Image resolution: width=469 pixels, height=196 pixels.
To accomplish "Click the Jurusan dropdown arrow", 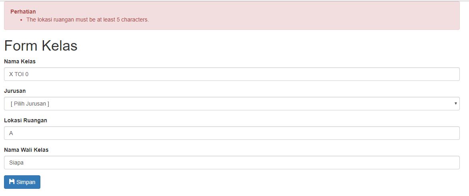I will click(x=455, y=104).
